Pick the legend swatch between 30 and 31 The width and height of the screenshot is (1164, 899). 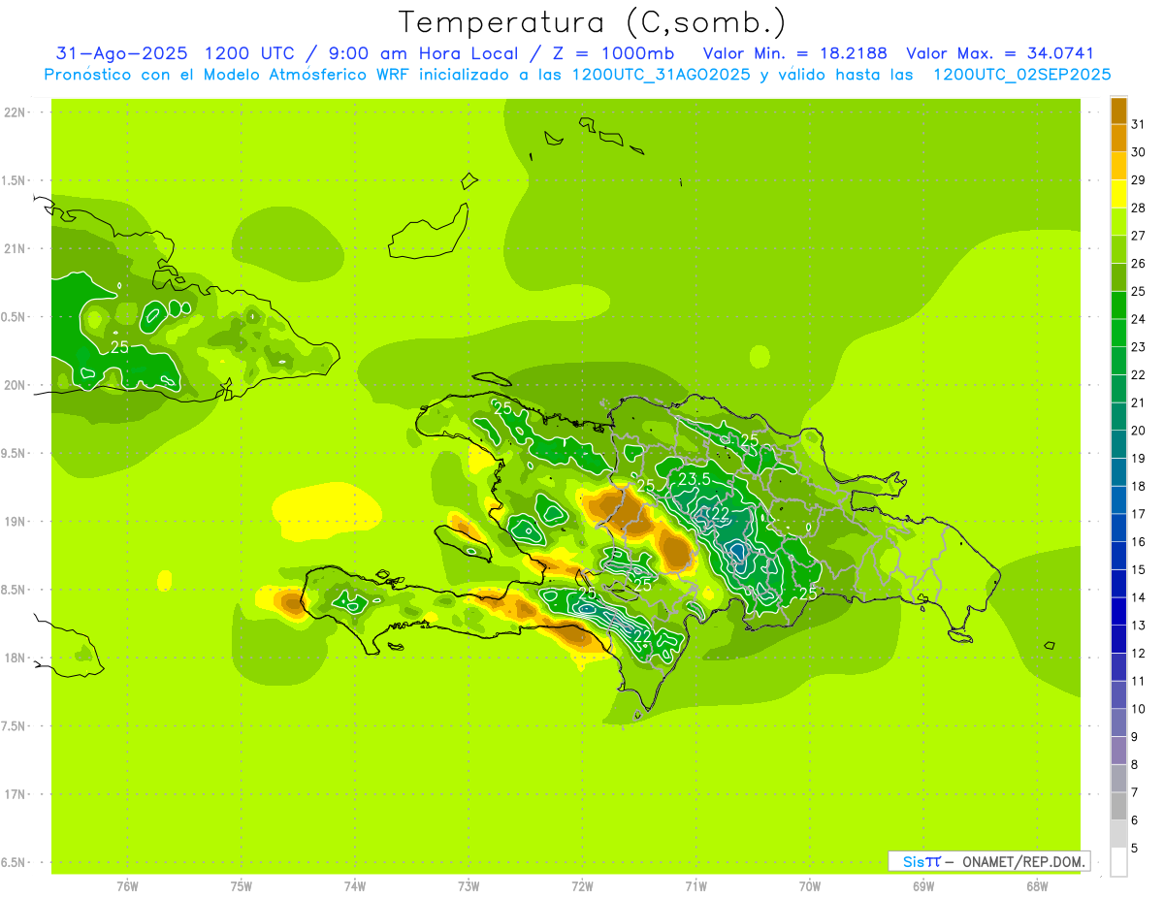point(1118,139)
